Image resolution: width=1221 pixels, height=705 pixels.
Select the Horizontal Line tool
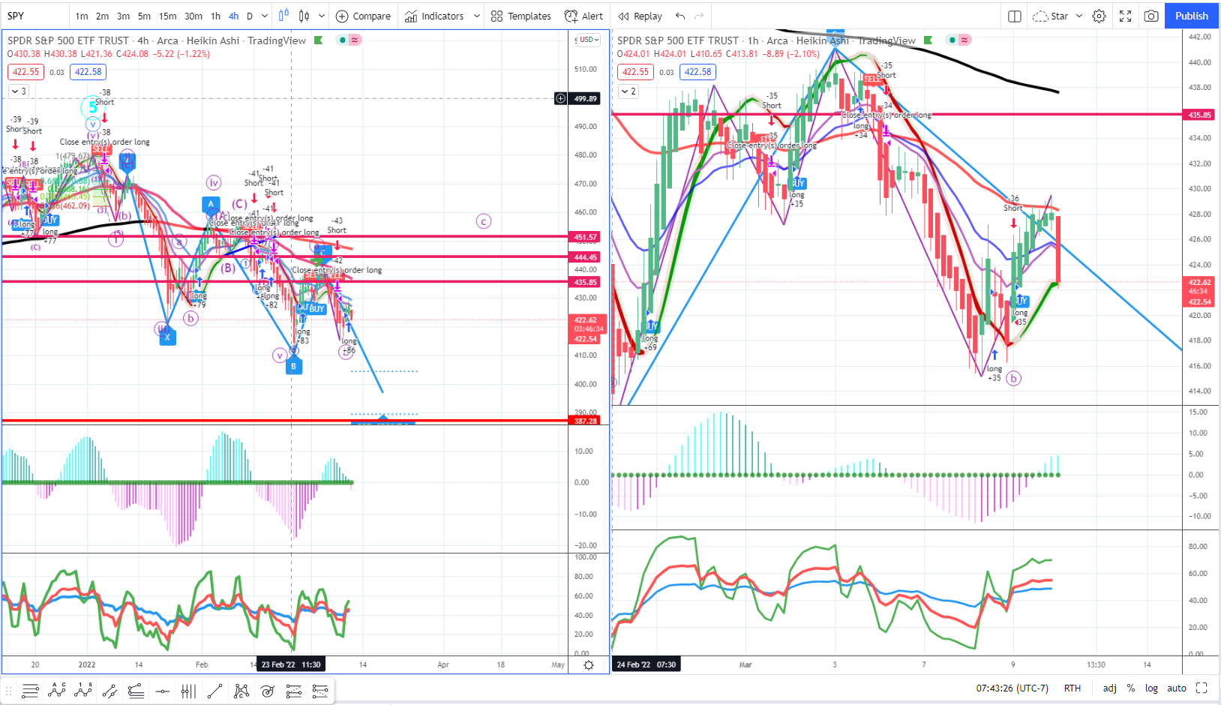pos(162,691)
